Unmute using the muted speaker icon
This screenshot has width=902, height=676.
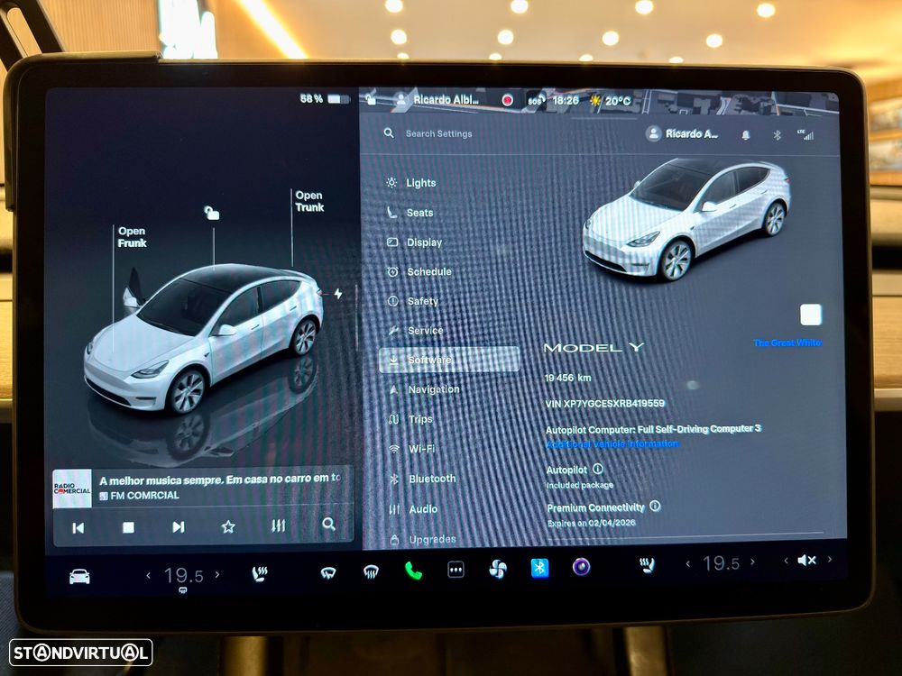coord(806,560)
